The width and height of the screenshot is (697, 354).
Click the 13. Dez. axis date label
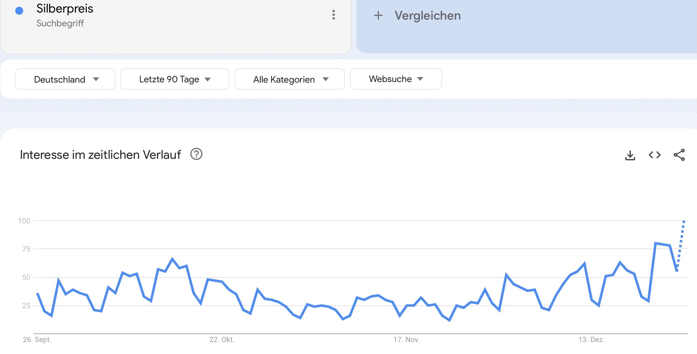pos(591,340)
